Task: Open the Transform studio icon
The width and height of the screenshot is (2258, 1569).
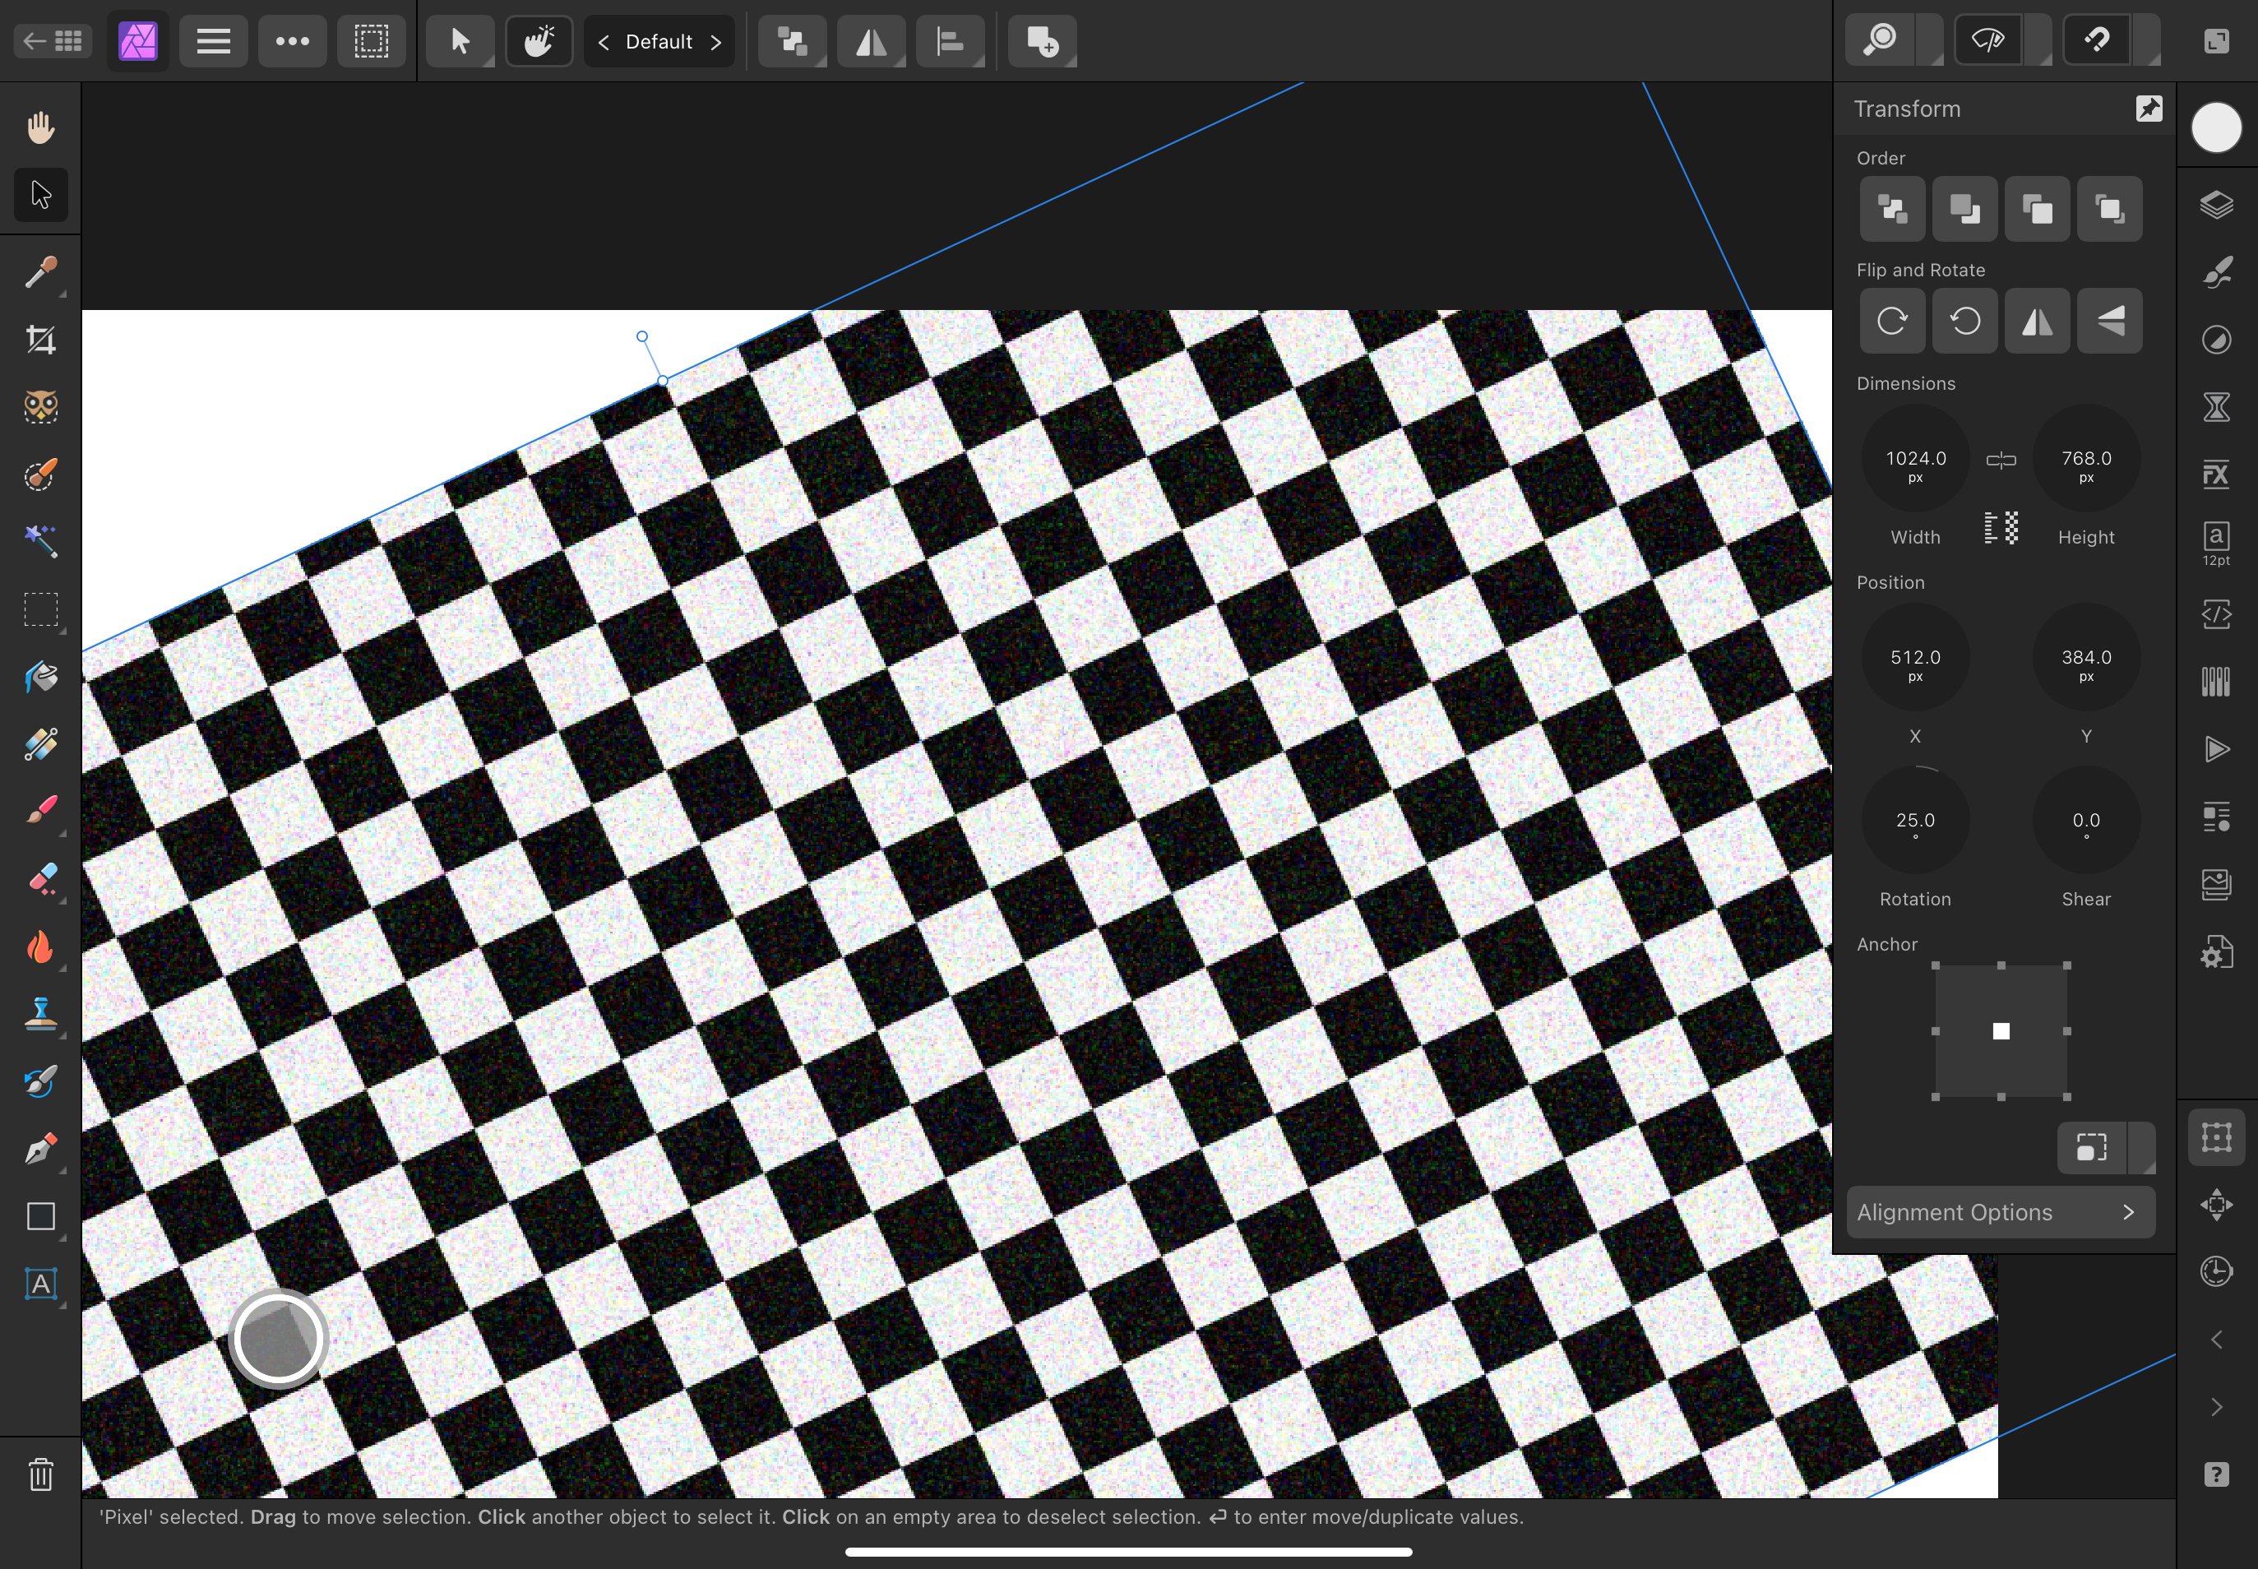Action: (x=2216, y=1137)
